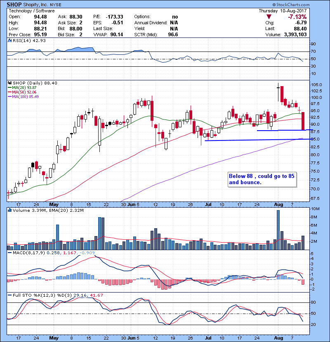The image size is (330, 342).
Task: Click the Bid price 88.00
Action: [x=76, y=28]
